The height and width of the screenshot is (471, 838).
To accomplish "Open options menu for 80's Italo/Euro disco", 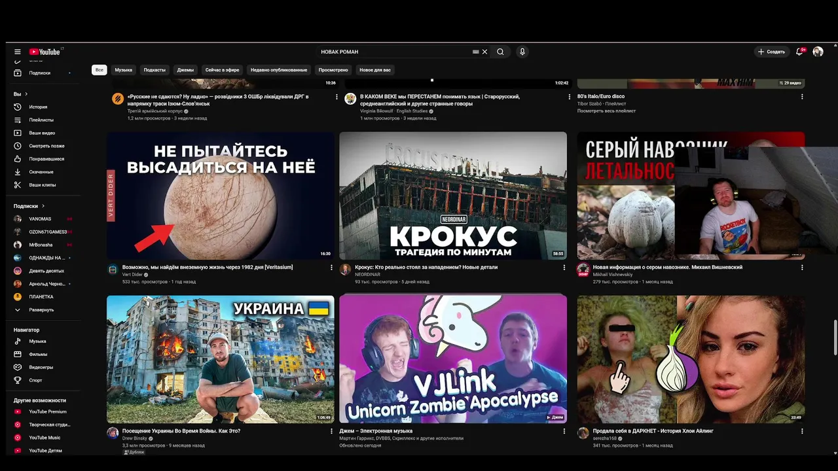I will [801, 97].
